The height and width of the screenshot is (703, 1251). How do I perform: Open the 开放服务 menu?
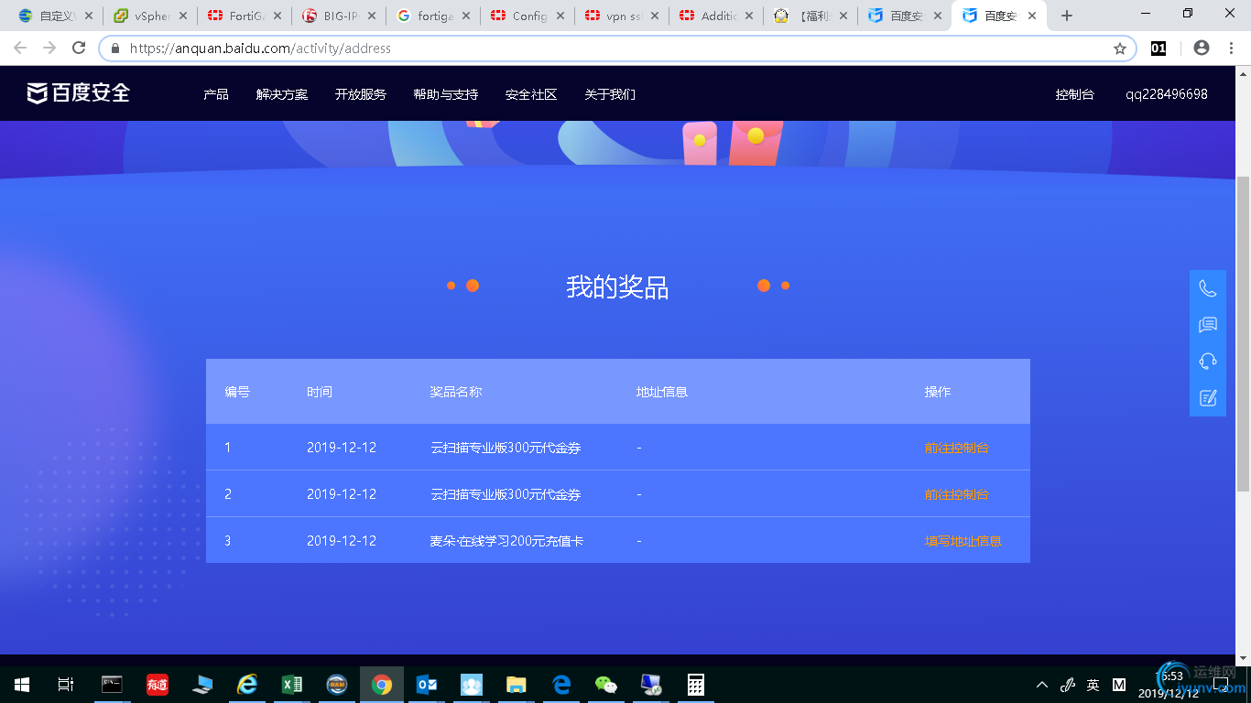(x=361, y=94)
